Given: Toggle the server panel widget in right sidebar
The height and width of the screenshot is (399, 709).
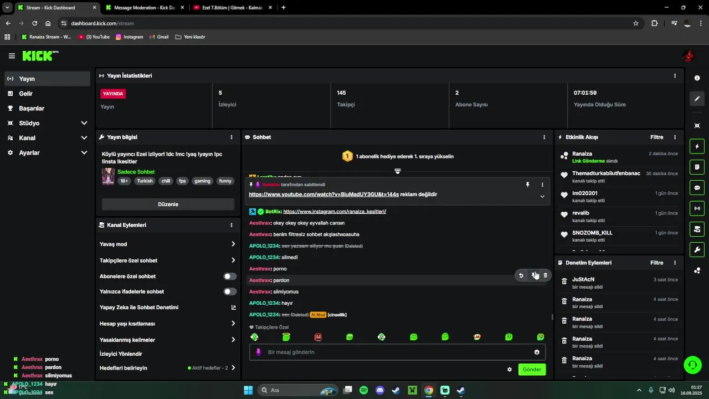Looking at the screenshot, I should point(697,229).
